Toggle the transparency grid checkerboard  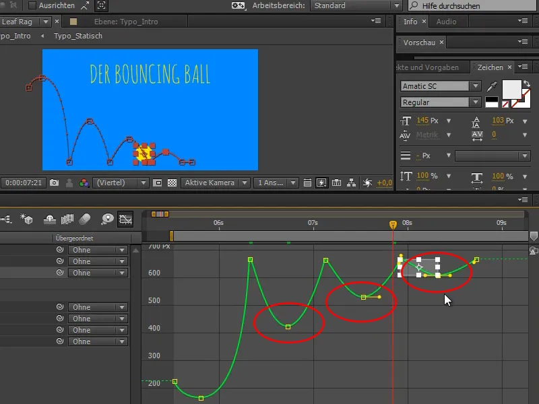coord(172,182)
